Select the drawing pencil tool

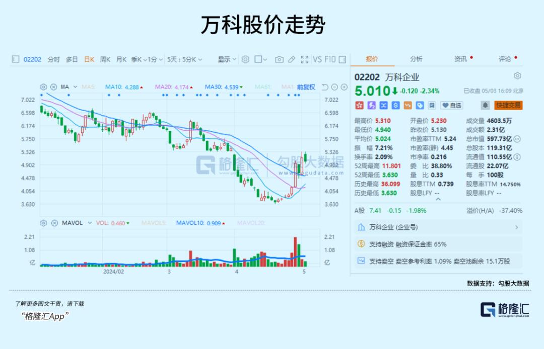[292, 59]
